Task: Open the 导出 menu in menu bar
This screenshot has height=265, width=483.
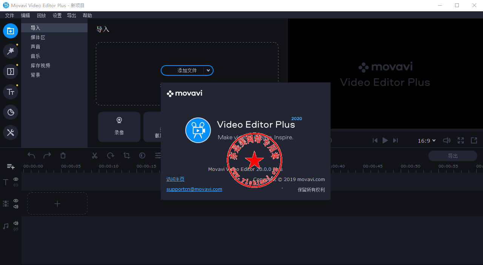Action: pyautogui.click(x=72, y=15)
